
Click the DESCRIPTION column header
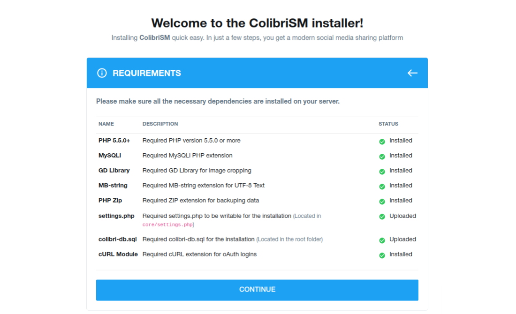(160, 124)
